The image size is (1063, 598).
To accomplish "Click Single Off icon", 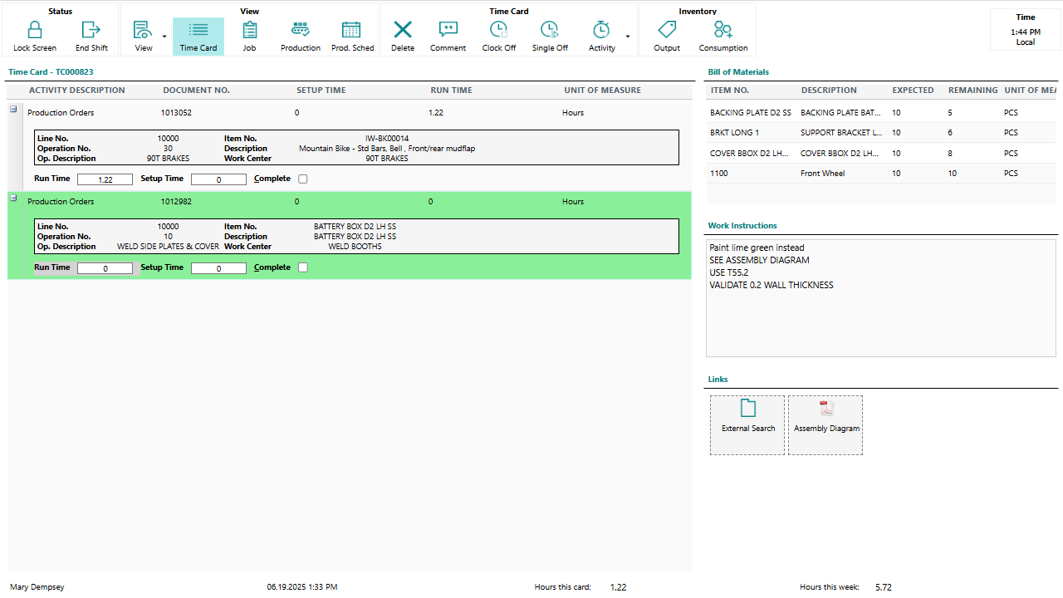I will [550, 37].
